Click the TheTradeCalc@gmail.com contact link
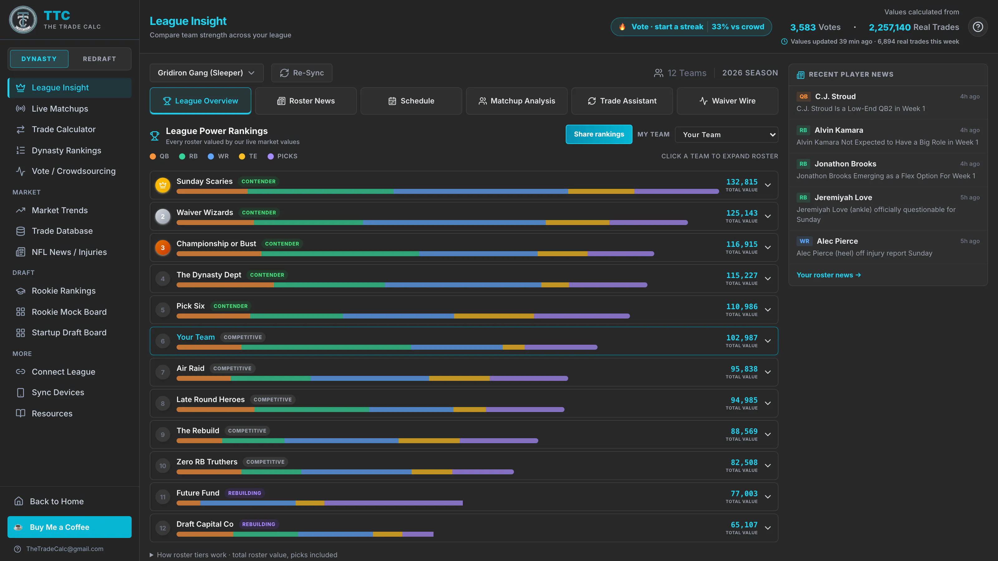The height and width of the screenshot is (561, 998). pyautogui.click(x=65, y=549)
